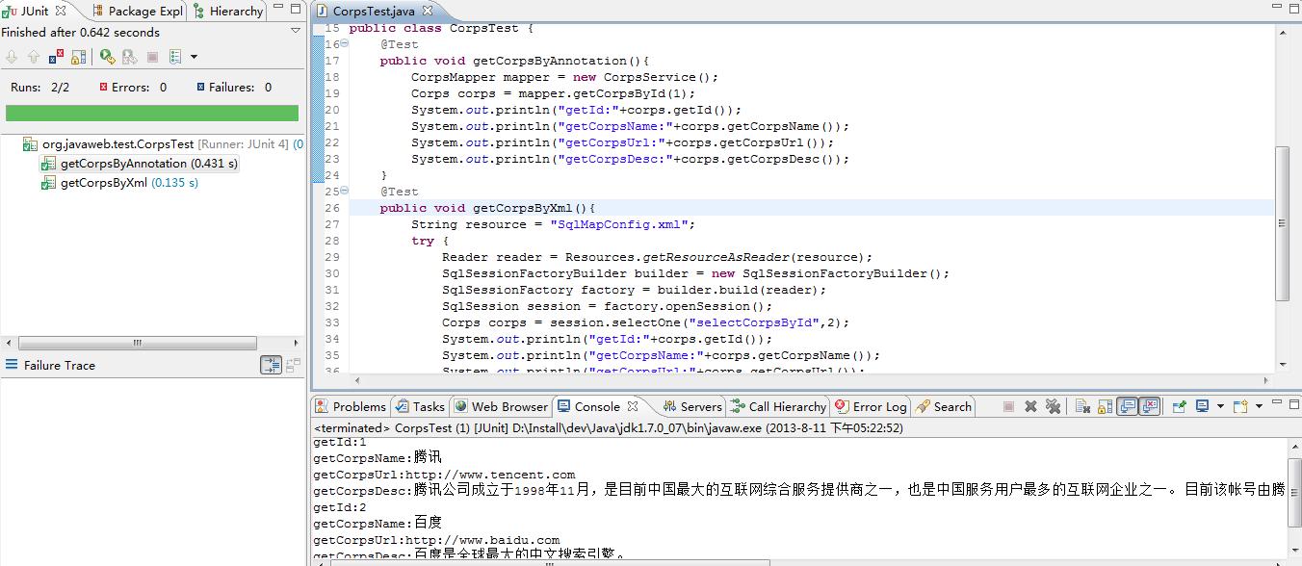Open the JUnit view menu triangle
Screen dimensions: 1302x566
pyautogui.click(x=296, y=32)
